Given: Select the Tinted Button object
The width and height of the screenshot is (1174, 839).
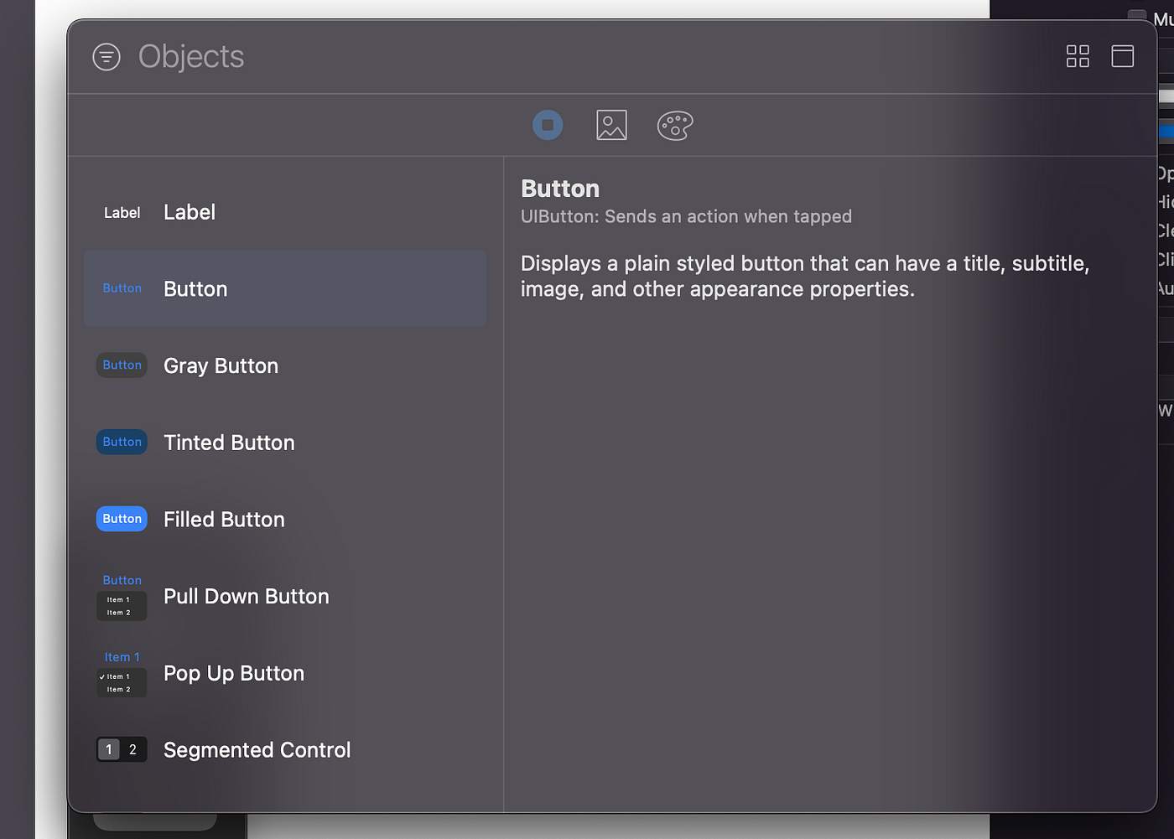Looking at the screenshot, I should point(252,442).
